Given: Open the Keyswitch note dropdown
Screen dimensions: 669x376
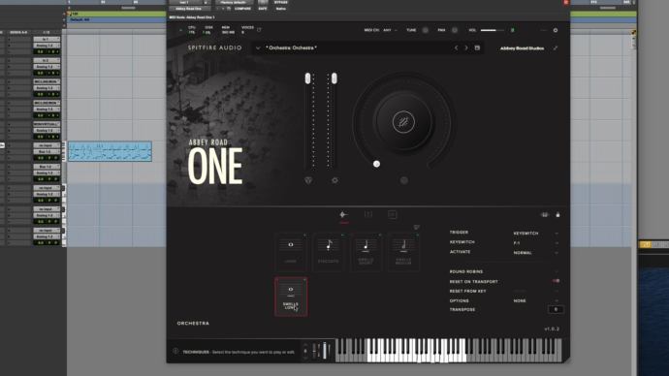Looking at the screenshot, I should pos(536,243).
